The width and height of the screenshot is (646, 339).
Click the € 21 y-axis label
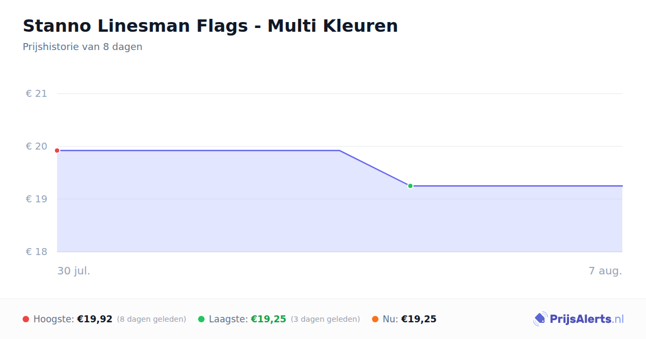pos(37,94)
